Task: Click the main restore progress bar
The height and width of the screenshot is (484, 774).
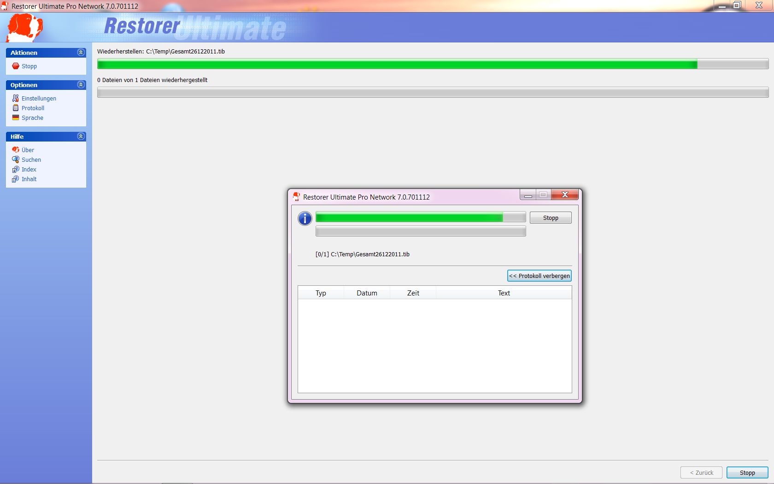Action: [x=433, y=64]
